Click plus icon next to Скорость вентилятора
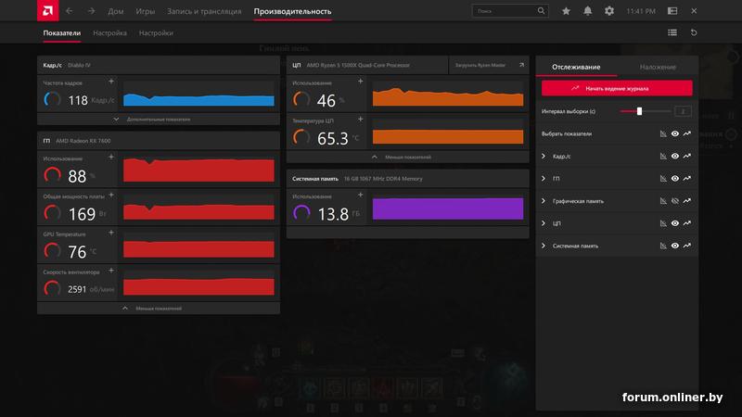The image size is (742, 417). [111, 271]
